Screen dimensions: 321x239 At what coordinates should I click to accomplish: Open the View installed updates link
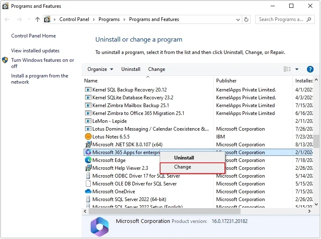point(35,51)
